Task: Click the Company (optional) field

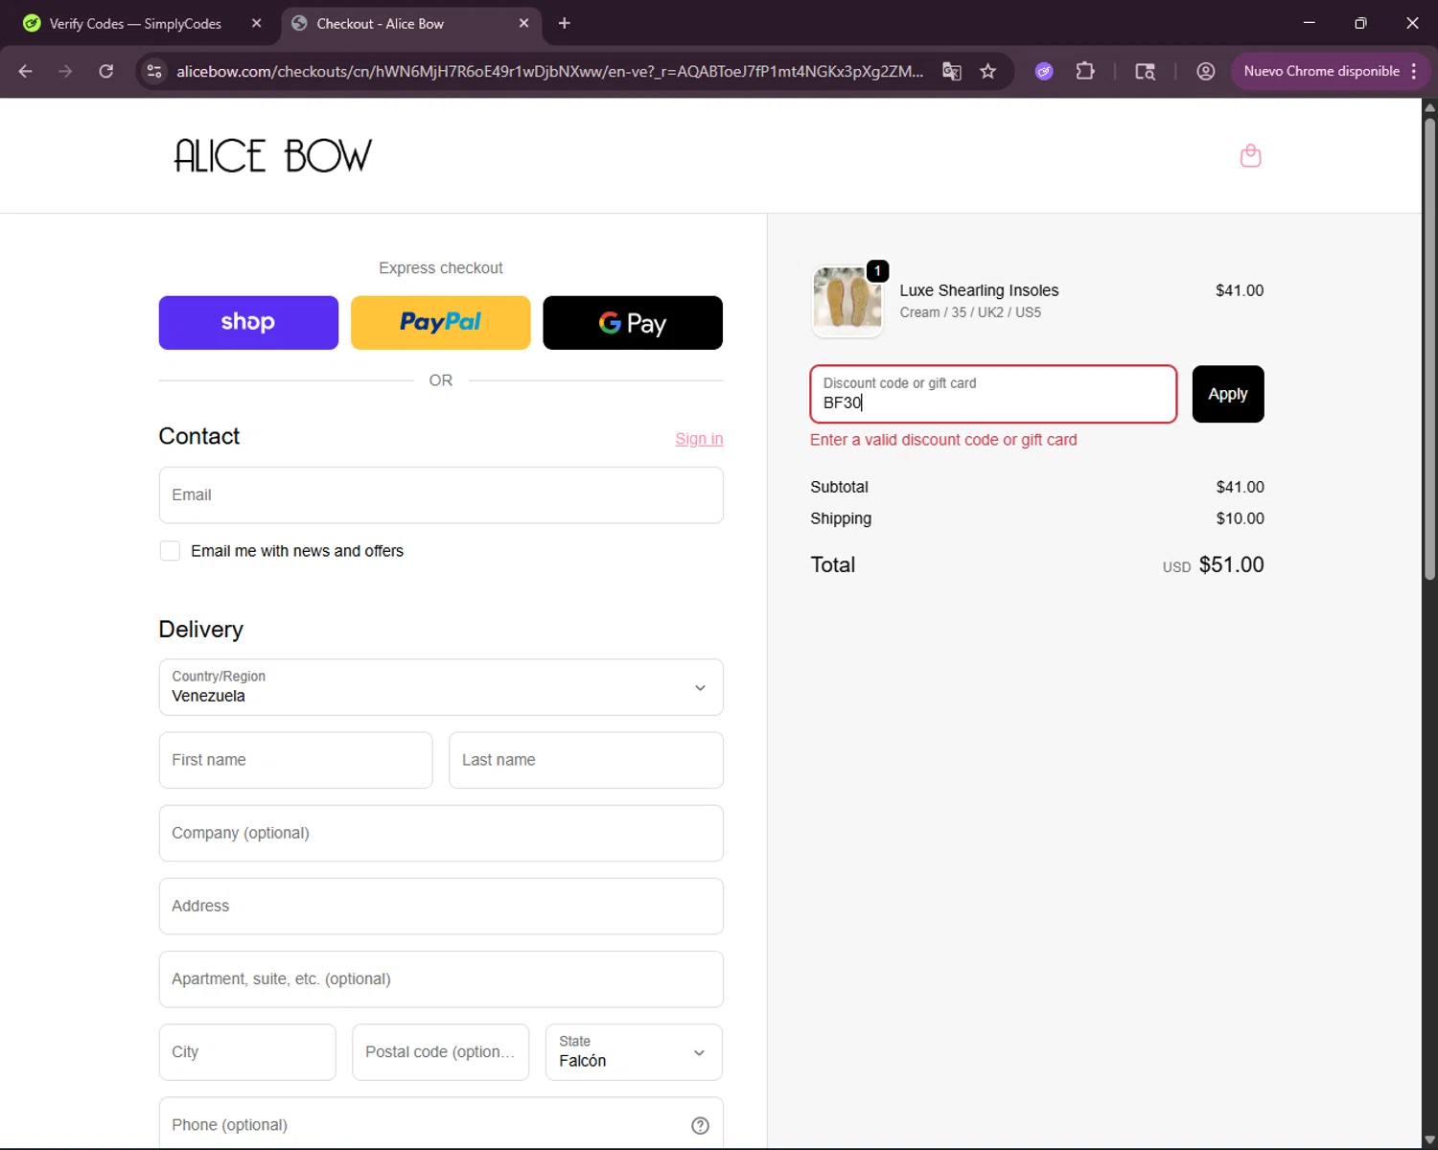Action: [x=441, y=833]
